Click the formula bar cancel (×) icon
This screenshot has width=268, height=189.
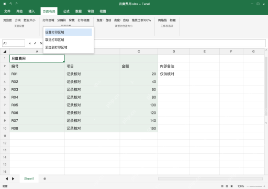point(30,44)
